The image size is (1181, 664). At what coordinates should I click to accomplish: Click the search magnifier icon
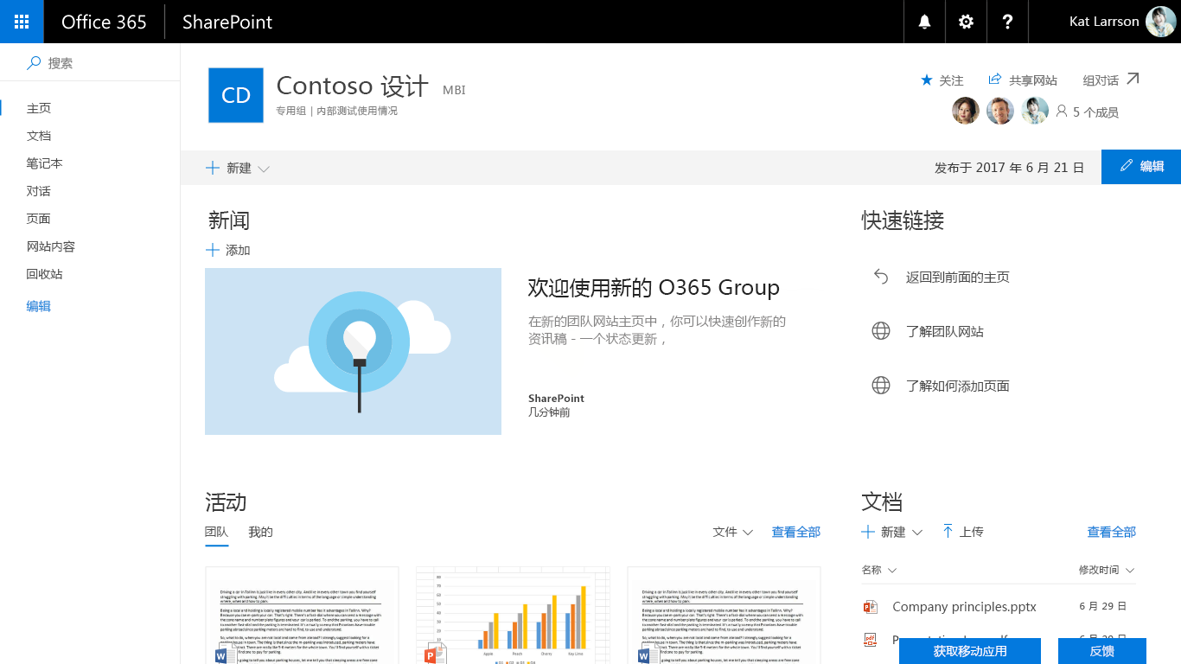(x=34, y=63)
